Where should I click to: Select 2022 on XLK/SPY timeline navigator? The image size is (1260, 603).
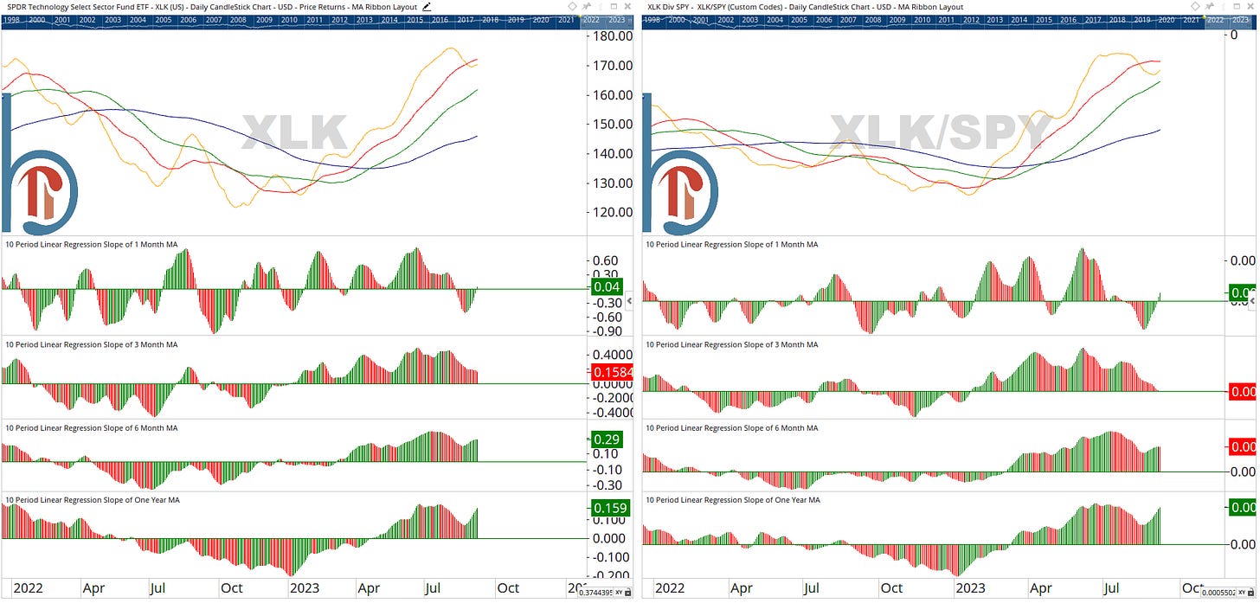click(x=1216, y=19)
